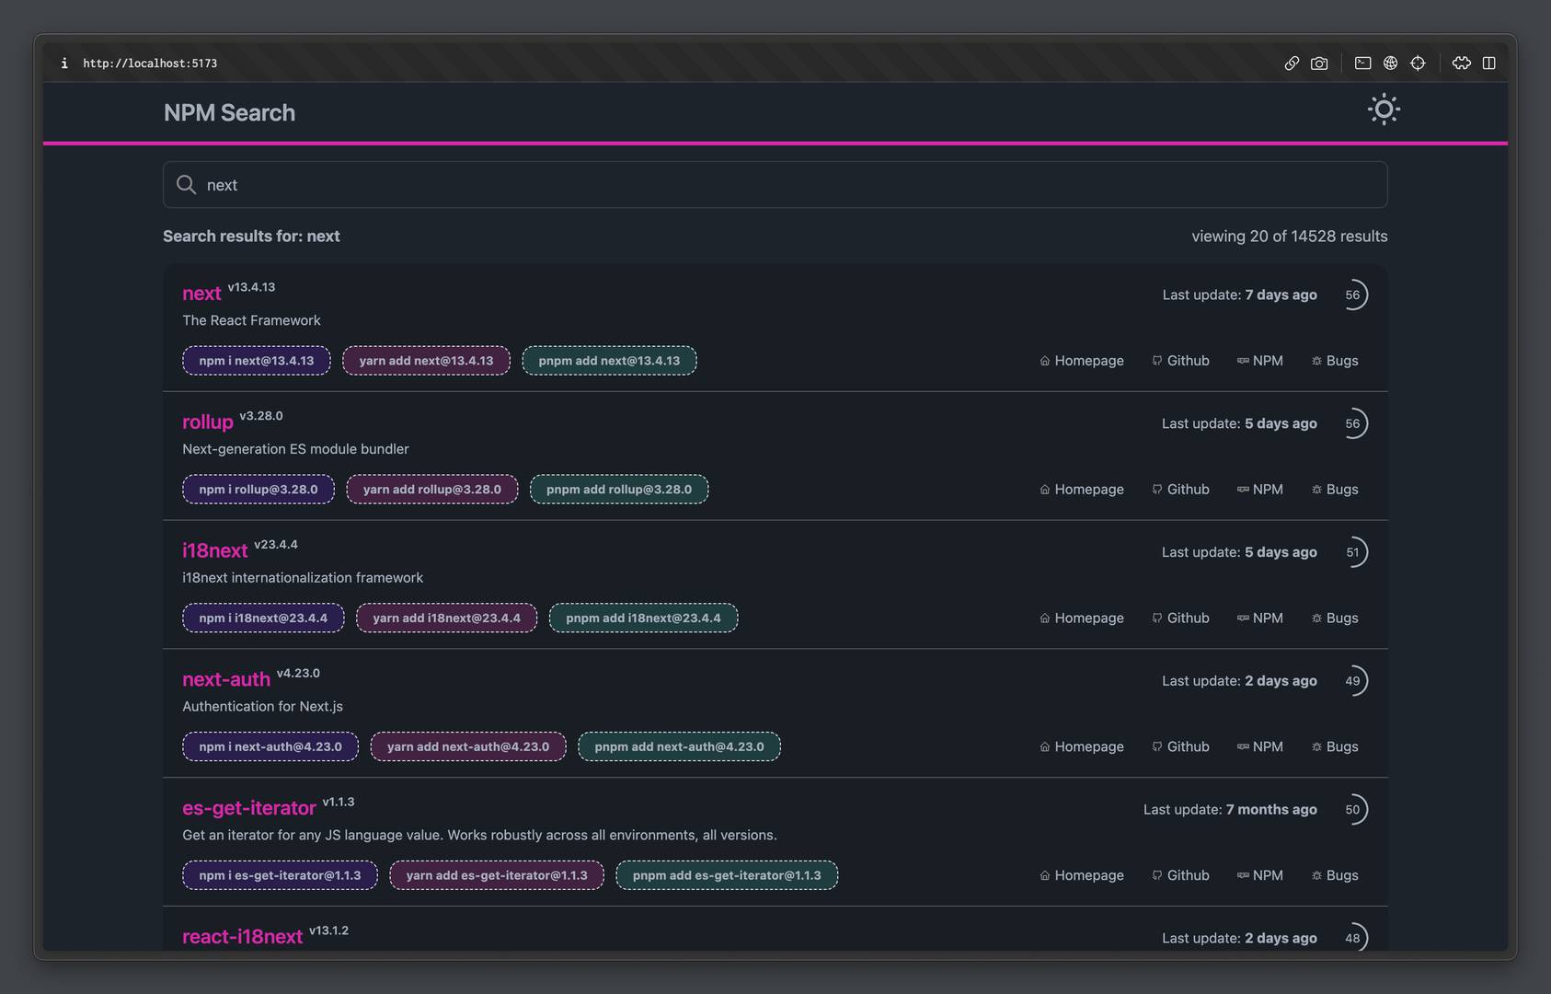Open NPM link for next package
The height and width of the screenshot is (994, 1551).
tap(1259, 361)
